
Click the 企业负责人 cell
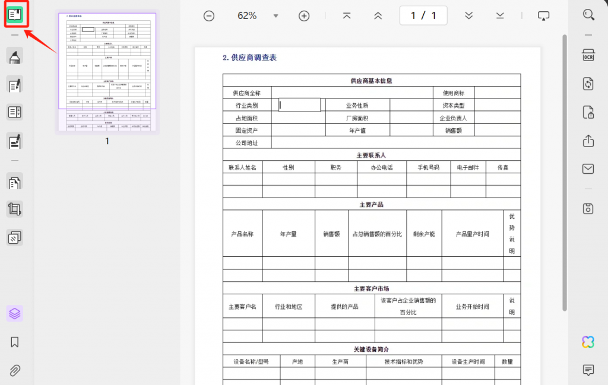pyautogui.click(x=453, y=118)
